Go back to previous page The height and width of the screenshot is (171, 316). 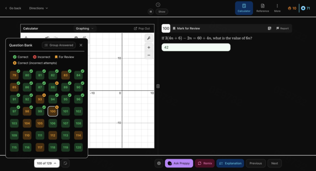(13, 8)
